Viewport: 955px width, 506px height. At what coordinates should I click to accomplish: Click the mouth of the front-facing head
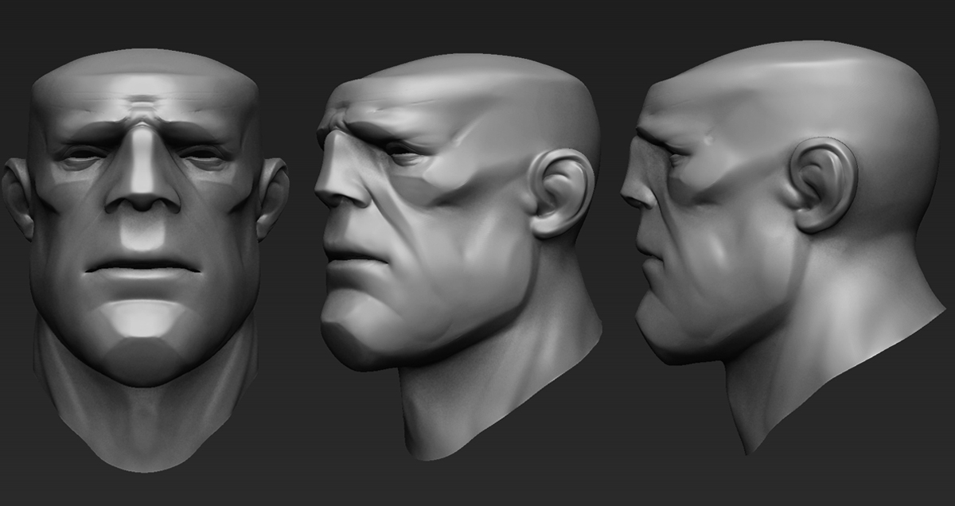(x=143, y=267)
